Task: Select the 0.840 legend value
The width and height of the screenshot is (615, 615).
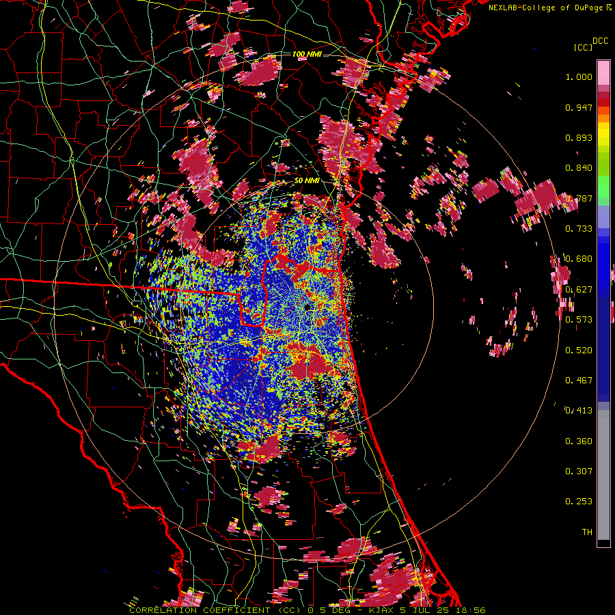Action: [579, 168]
